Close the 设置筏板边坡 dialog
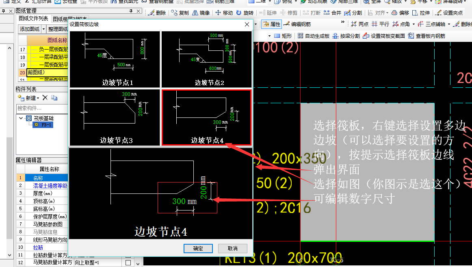 [x=247, y=24]
